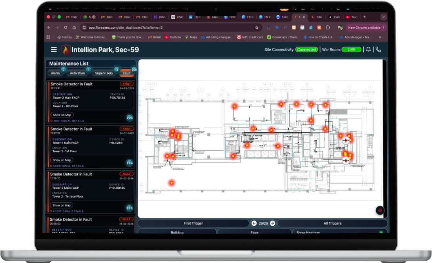Image resolution: width=432 pixels, height=263 pixels.
Task: Open the Floor selector
Action: (254, 232)
